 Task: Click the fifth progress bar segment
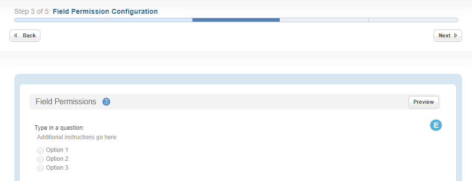point(413,20)
